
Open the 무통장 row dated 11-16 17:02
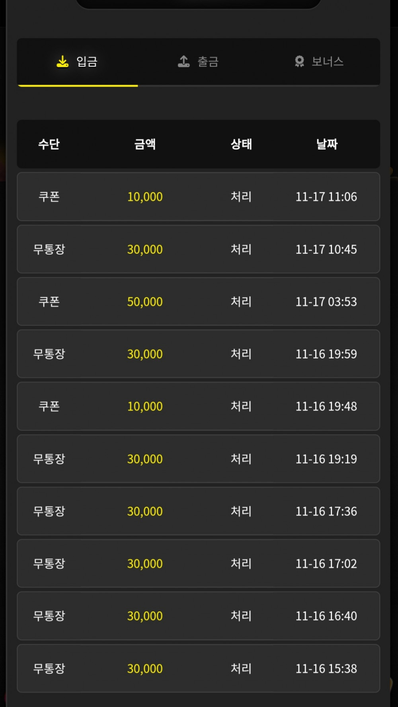198,563
